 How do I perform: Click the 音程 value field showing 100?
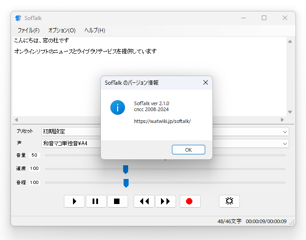(x=35, y=183)
